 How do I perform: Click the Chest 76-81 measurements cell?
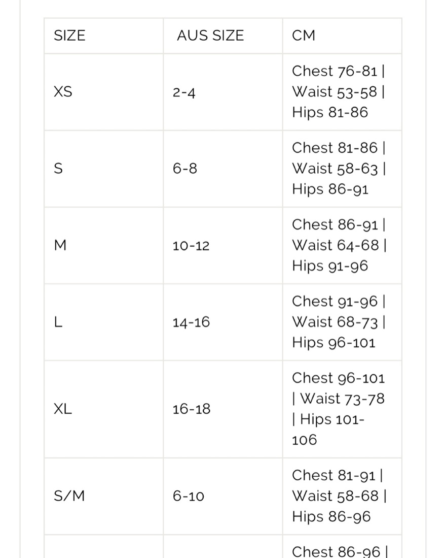342,92
